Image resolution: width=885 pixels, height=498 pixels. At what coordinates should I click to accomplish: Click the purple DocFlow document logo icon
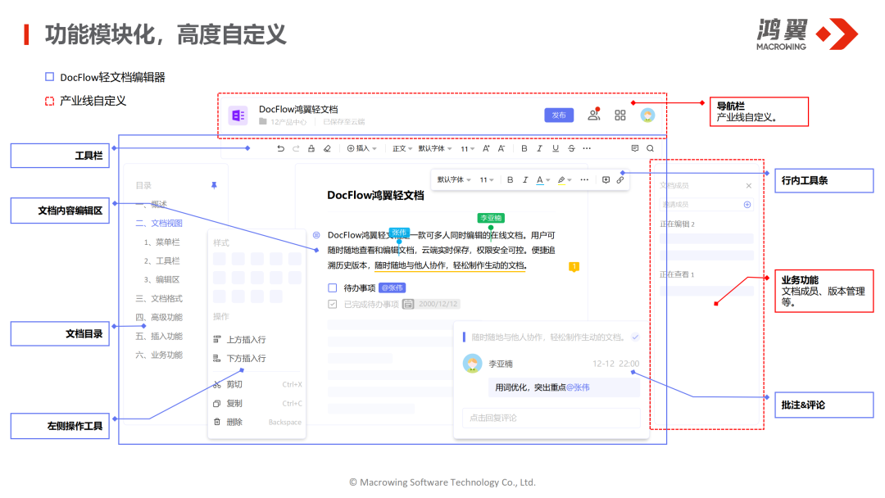tap(238, 115)
